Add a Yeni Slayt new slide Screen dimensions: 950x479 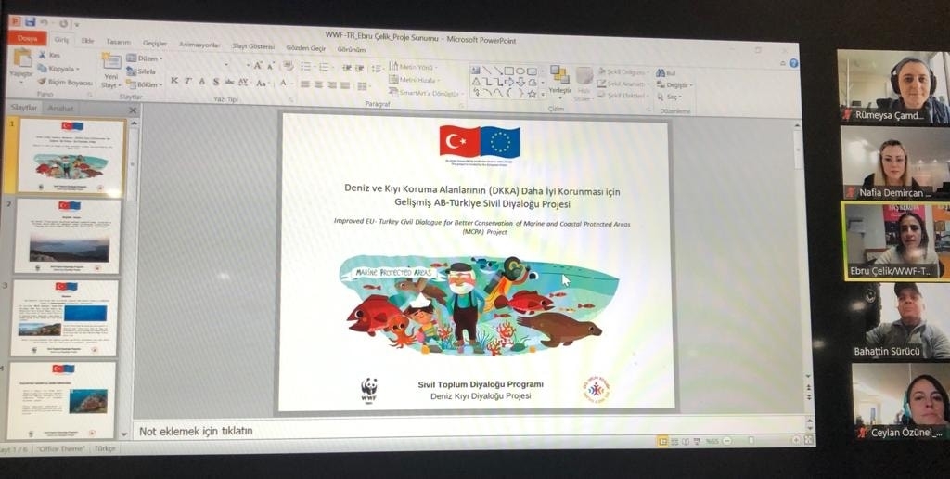(111, 71)
